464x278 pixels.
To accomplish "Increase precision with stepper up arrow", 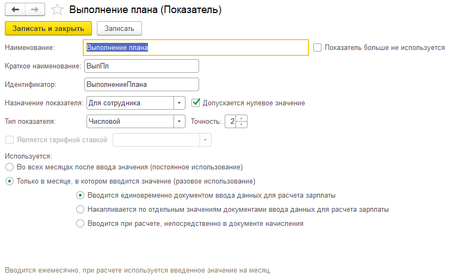I will coord(242,118).
